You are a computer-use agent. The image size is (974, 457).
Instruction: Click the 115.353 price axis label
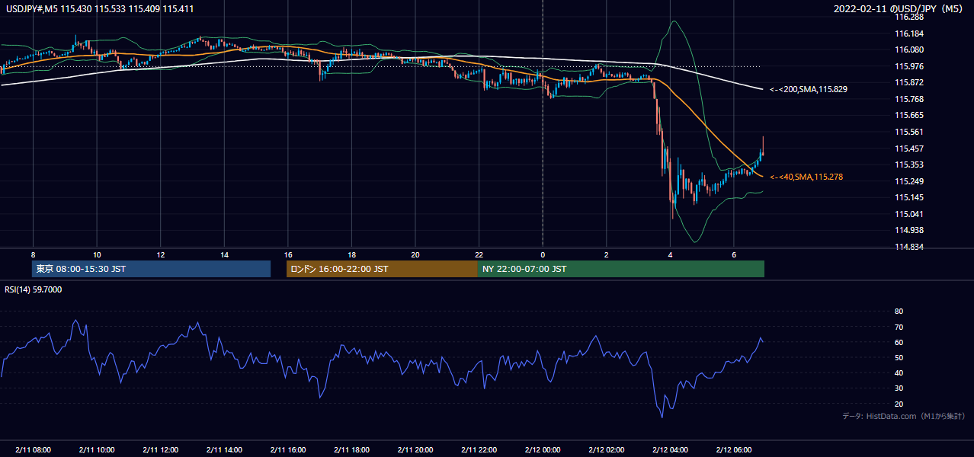click(x=909, y=165)
